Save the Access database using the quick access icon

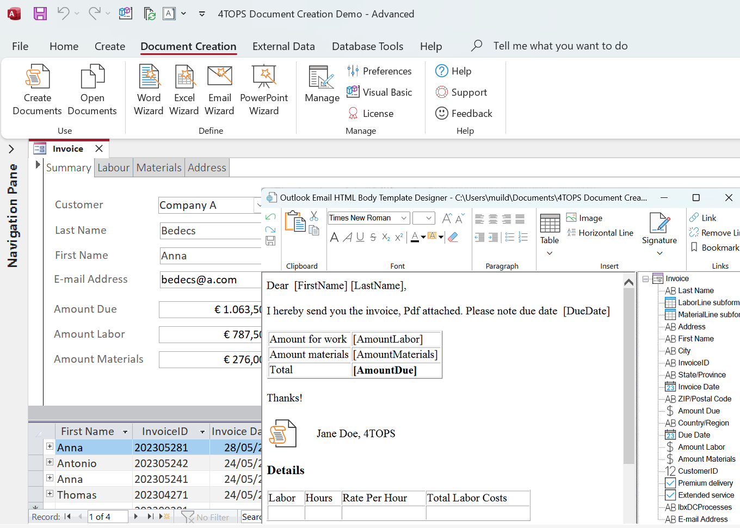[x=40, y=14]
